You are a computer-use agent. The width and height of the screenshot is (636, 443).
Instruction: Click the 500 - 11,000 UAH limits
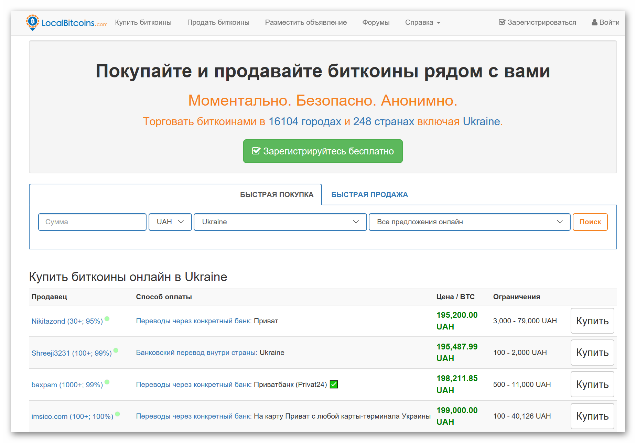pos(522,385)
